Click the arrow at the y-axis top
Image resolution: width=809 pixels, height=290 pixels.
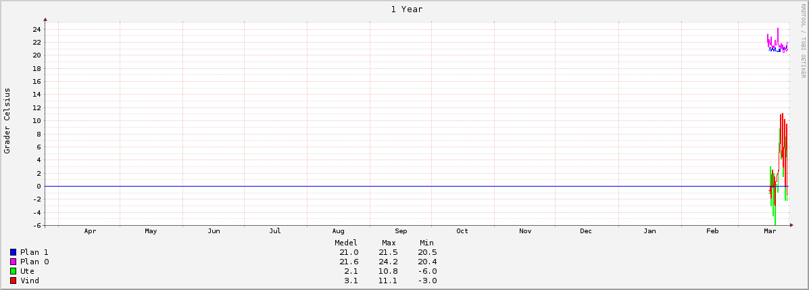pyautogui.click(x=45, y=20)
